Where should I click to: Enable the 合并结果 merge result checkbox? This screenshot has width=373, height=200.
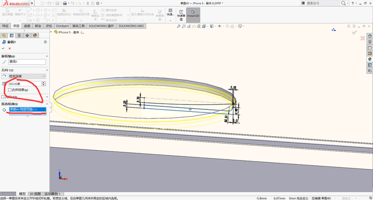point(10,90)
